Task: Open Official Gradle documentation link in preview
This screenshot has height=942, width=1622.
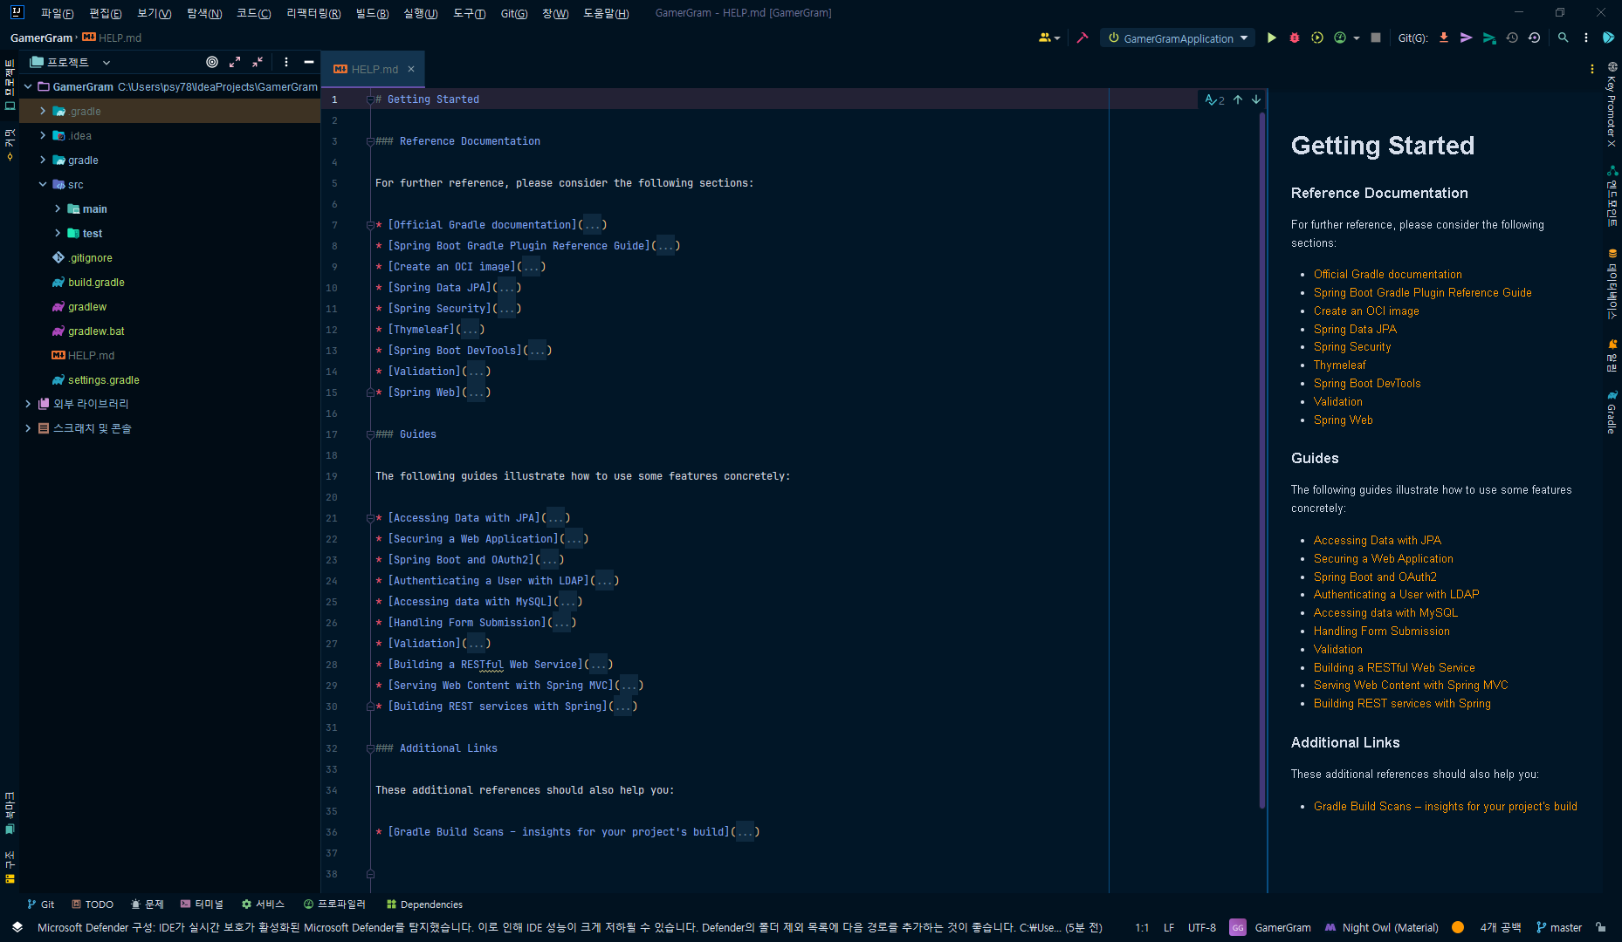Action: pos(1387,274)
